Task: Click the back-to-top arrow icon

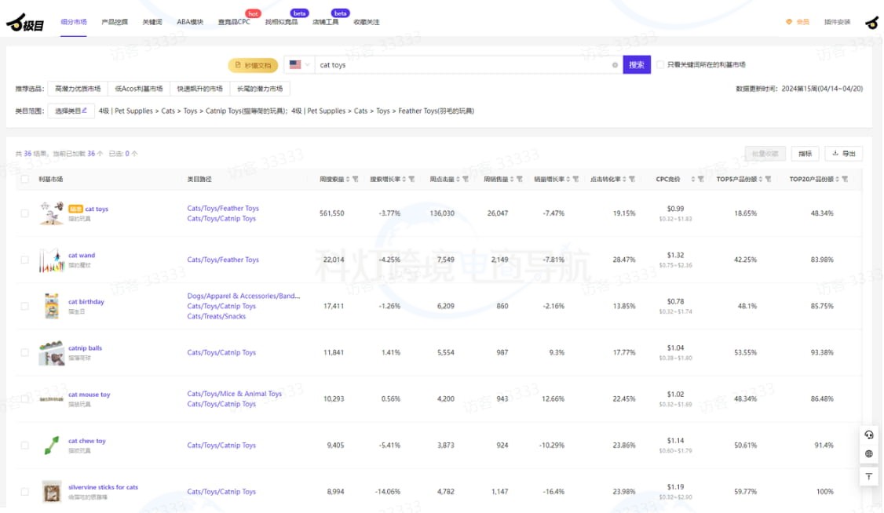Action: [868, 476]
